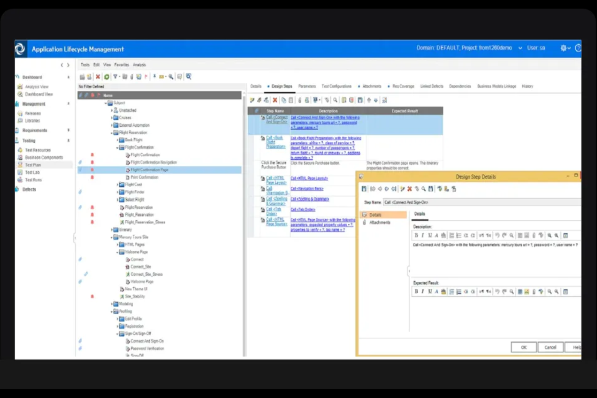Click inside the Step Name field
This screenshot has width=597, height=398.
(444, 202)
